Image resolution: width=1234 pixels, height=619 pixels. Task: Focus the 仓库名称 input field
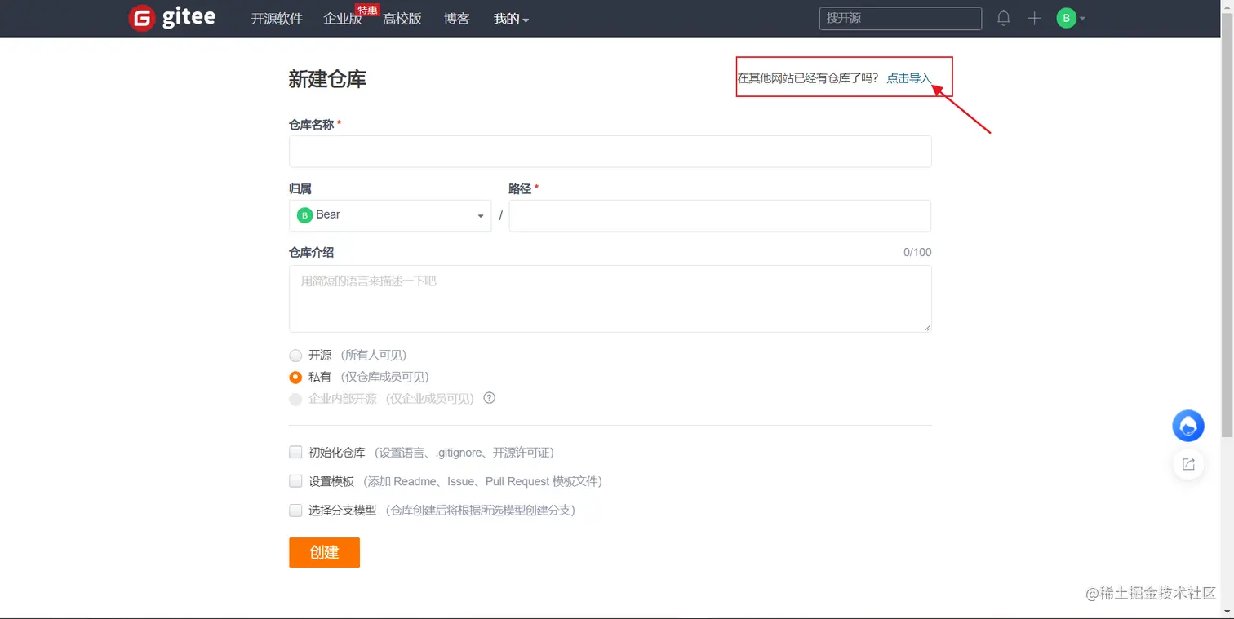tap(610, 152)
